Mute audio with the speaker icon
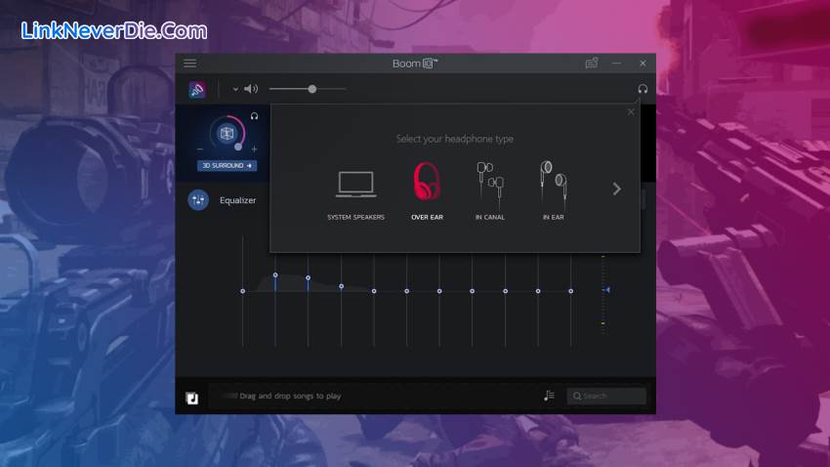Image resolution: width=830 pixels, height=467 pixels. [x=251, y=89]
